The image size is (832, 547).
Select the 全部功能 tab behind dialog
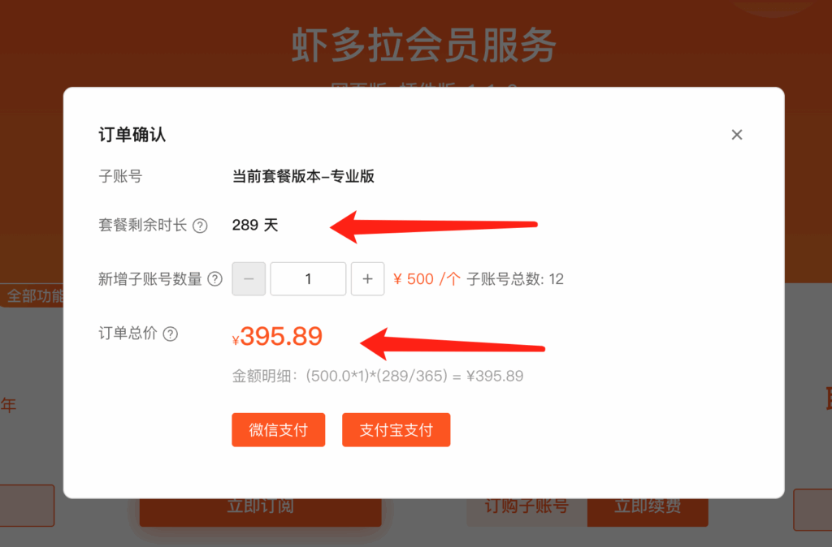[x=32, y=295]
